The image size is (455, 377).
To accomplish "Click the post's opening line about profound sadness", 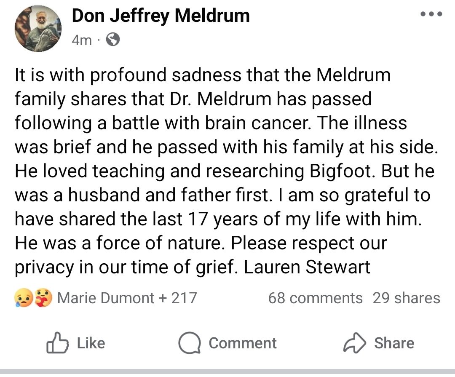I will point(203,75).
